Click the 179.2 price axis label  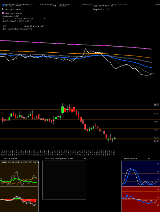[x=156, y=122]
